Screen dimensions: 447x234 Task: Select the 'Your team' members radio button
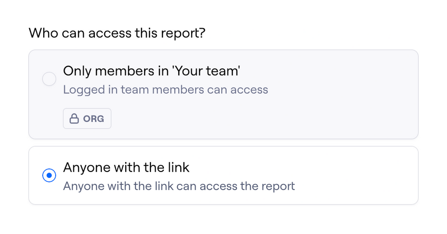click(49, 79)
